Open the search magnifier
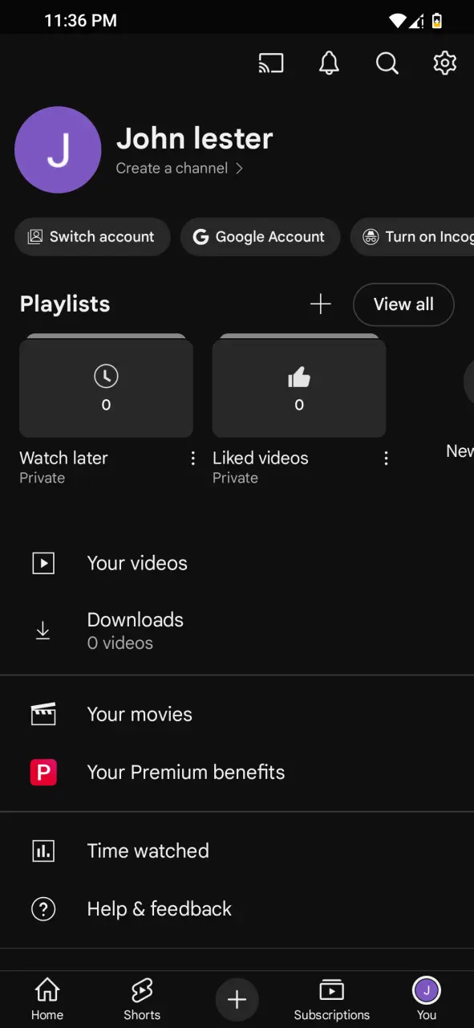Screen dimensions: 474x1028 (x=387, y=63)
